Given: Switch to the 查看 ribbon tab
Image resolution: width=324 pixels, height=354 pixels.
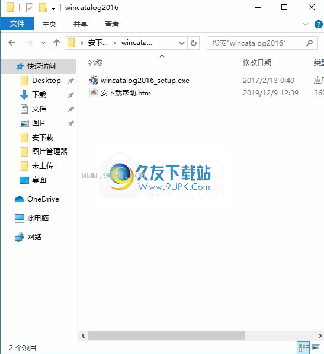Looking at the screenshot, I should tap(111, 24).
